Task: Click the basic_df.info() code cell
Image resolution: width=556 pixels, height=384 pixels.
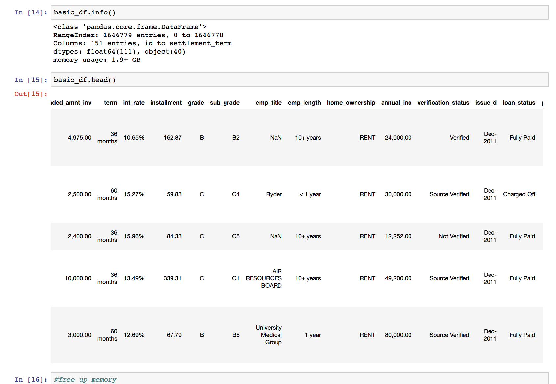Action: tap(300, 12)
